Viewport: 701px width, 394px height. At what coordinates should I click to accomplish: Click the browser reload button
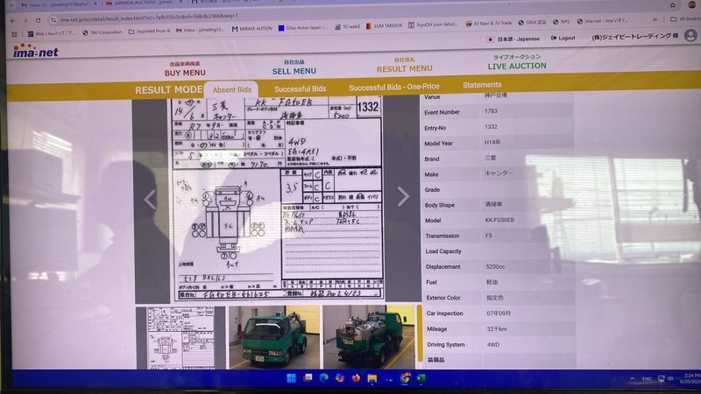click(37, 19)
